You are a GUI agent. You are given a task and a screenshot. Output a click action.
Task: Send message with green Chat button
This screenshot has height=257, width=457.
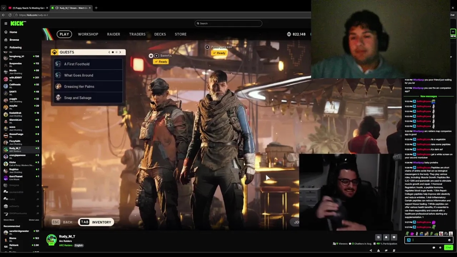pos(448,248)
